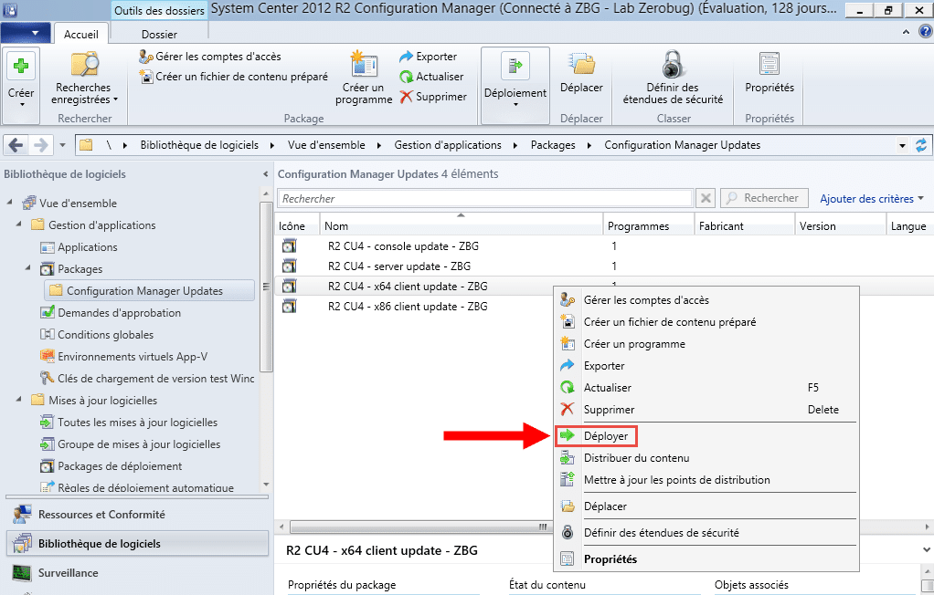Image resolution: width=934 pixels, height=595 pixels.
Task: Select the Applications node in tree
Action: pyautogui.click(x=87, y=247)
